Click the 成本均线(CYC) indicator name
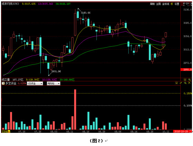The height and width of the screenshot is (146, 193). point(10,4)
